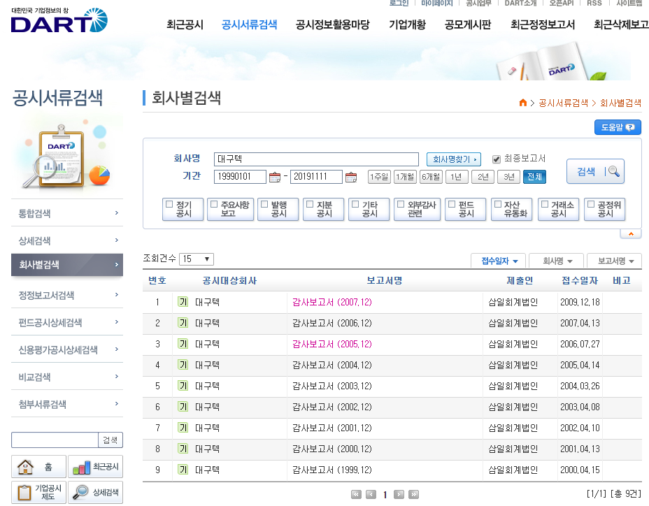
Task: Expand 통합검색 in the sidebar
Action: 67,213
